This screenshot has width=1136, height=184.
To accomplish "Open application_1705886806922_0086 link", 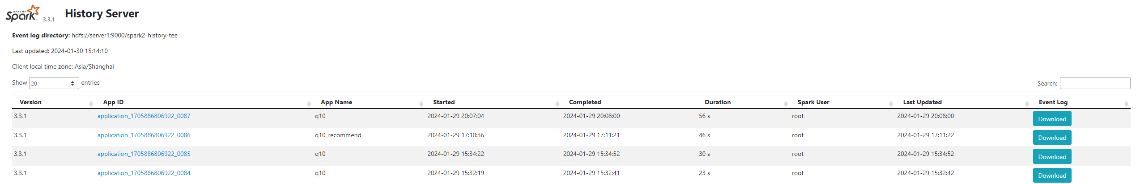I will pos(144,135).
